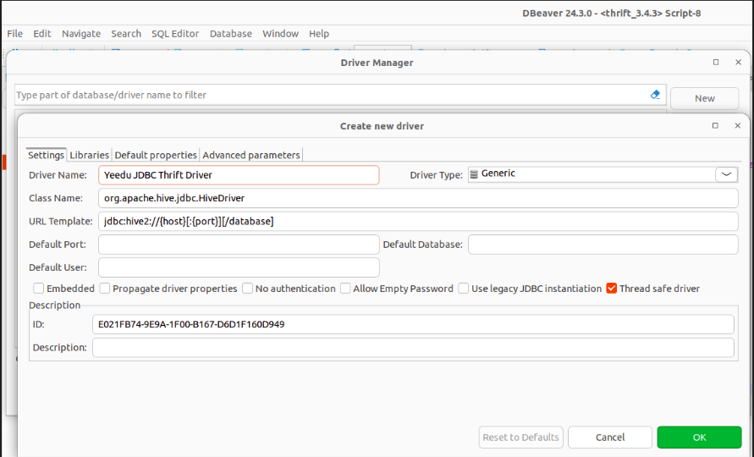Open the Advanced parameters tab
The height and width of the screenshot is (457, 754).
tap(251, 155)
